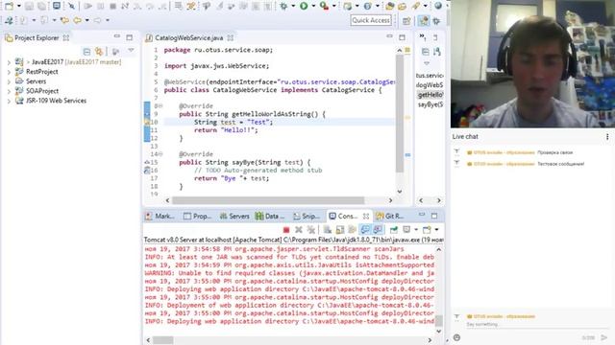Click the Save icon in toolbar
Viewport: 615px width, 345px height.
point(29,6)
